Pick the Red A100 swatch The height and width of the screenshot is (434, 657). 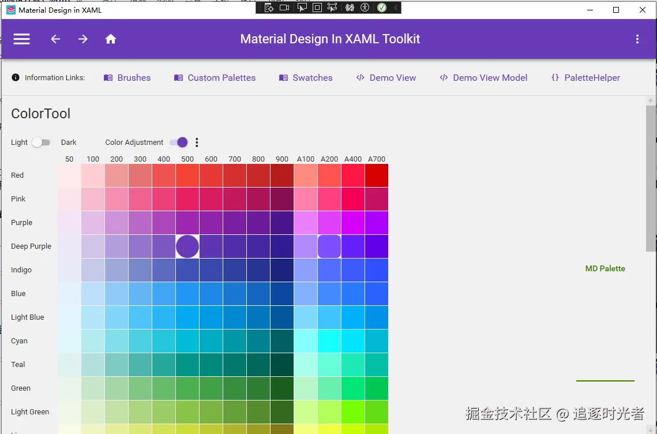coord(306,175)
